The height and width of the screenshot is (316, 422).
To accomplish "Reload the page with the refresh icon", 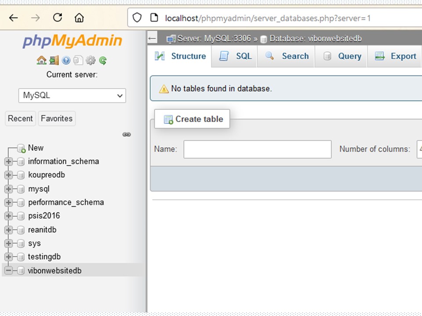I will pyautogui.click(x=57, y=18).
